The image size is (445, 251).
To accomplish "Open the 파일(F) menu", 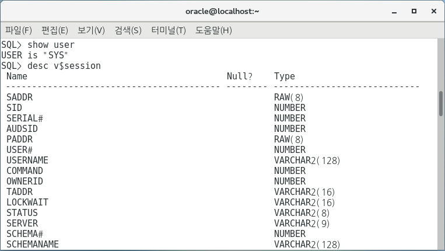I will [19, 30].
